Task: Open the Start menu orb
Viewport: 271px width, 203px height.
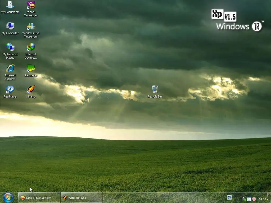Action: pos(8,198)
